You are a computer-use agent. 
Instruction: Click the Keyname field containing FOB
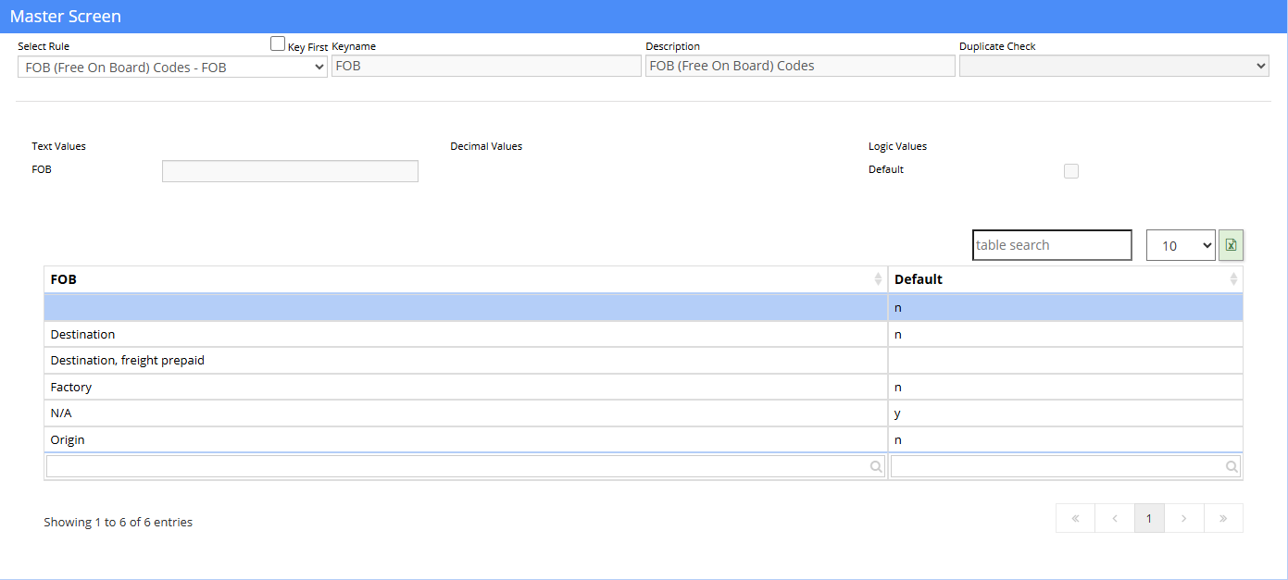(486, 66)
